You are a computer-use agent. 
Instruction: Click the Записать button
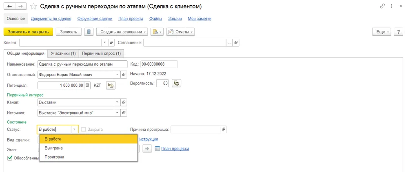69,32
